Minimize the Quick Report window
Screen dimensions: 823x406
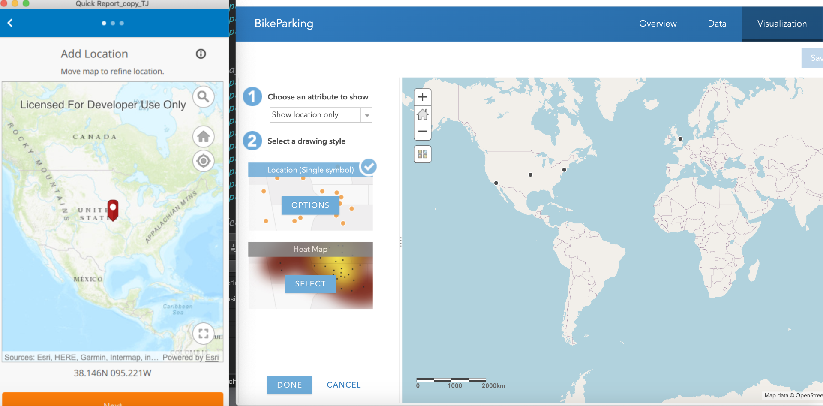[x=15, y=3]
